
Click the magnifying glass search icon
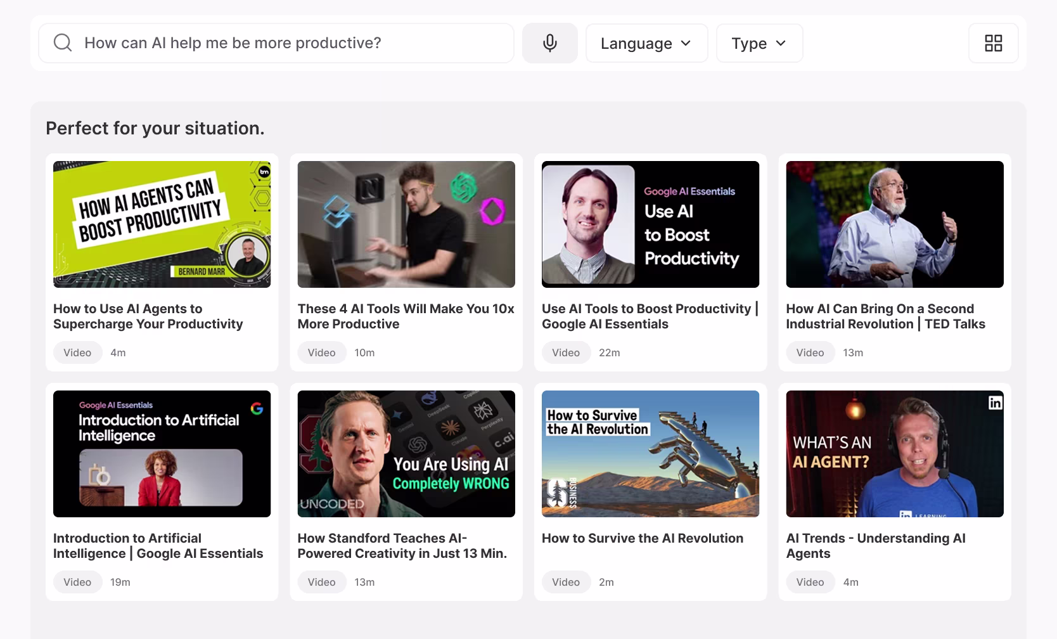pos(63,43)
